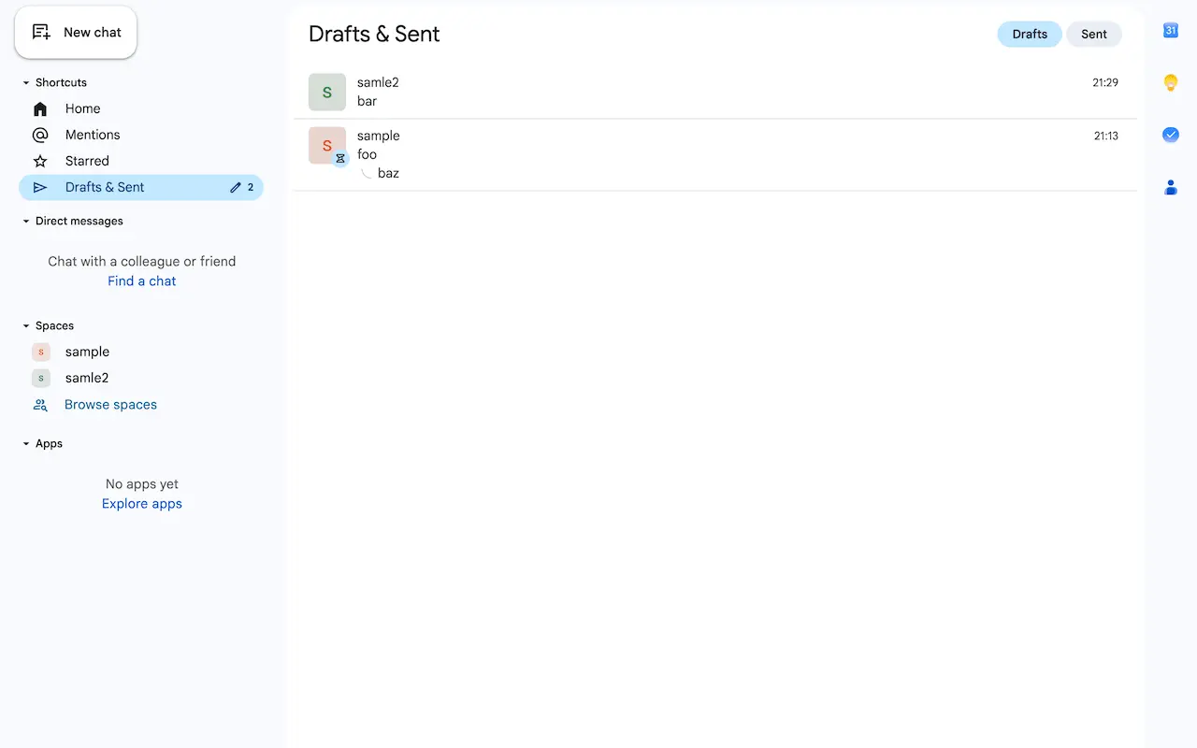Click the New chat compose icon
This screenshot has height=748, width=1197.
pos(41,32)
